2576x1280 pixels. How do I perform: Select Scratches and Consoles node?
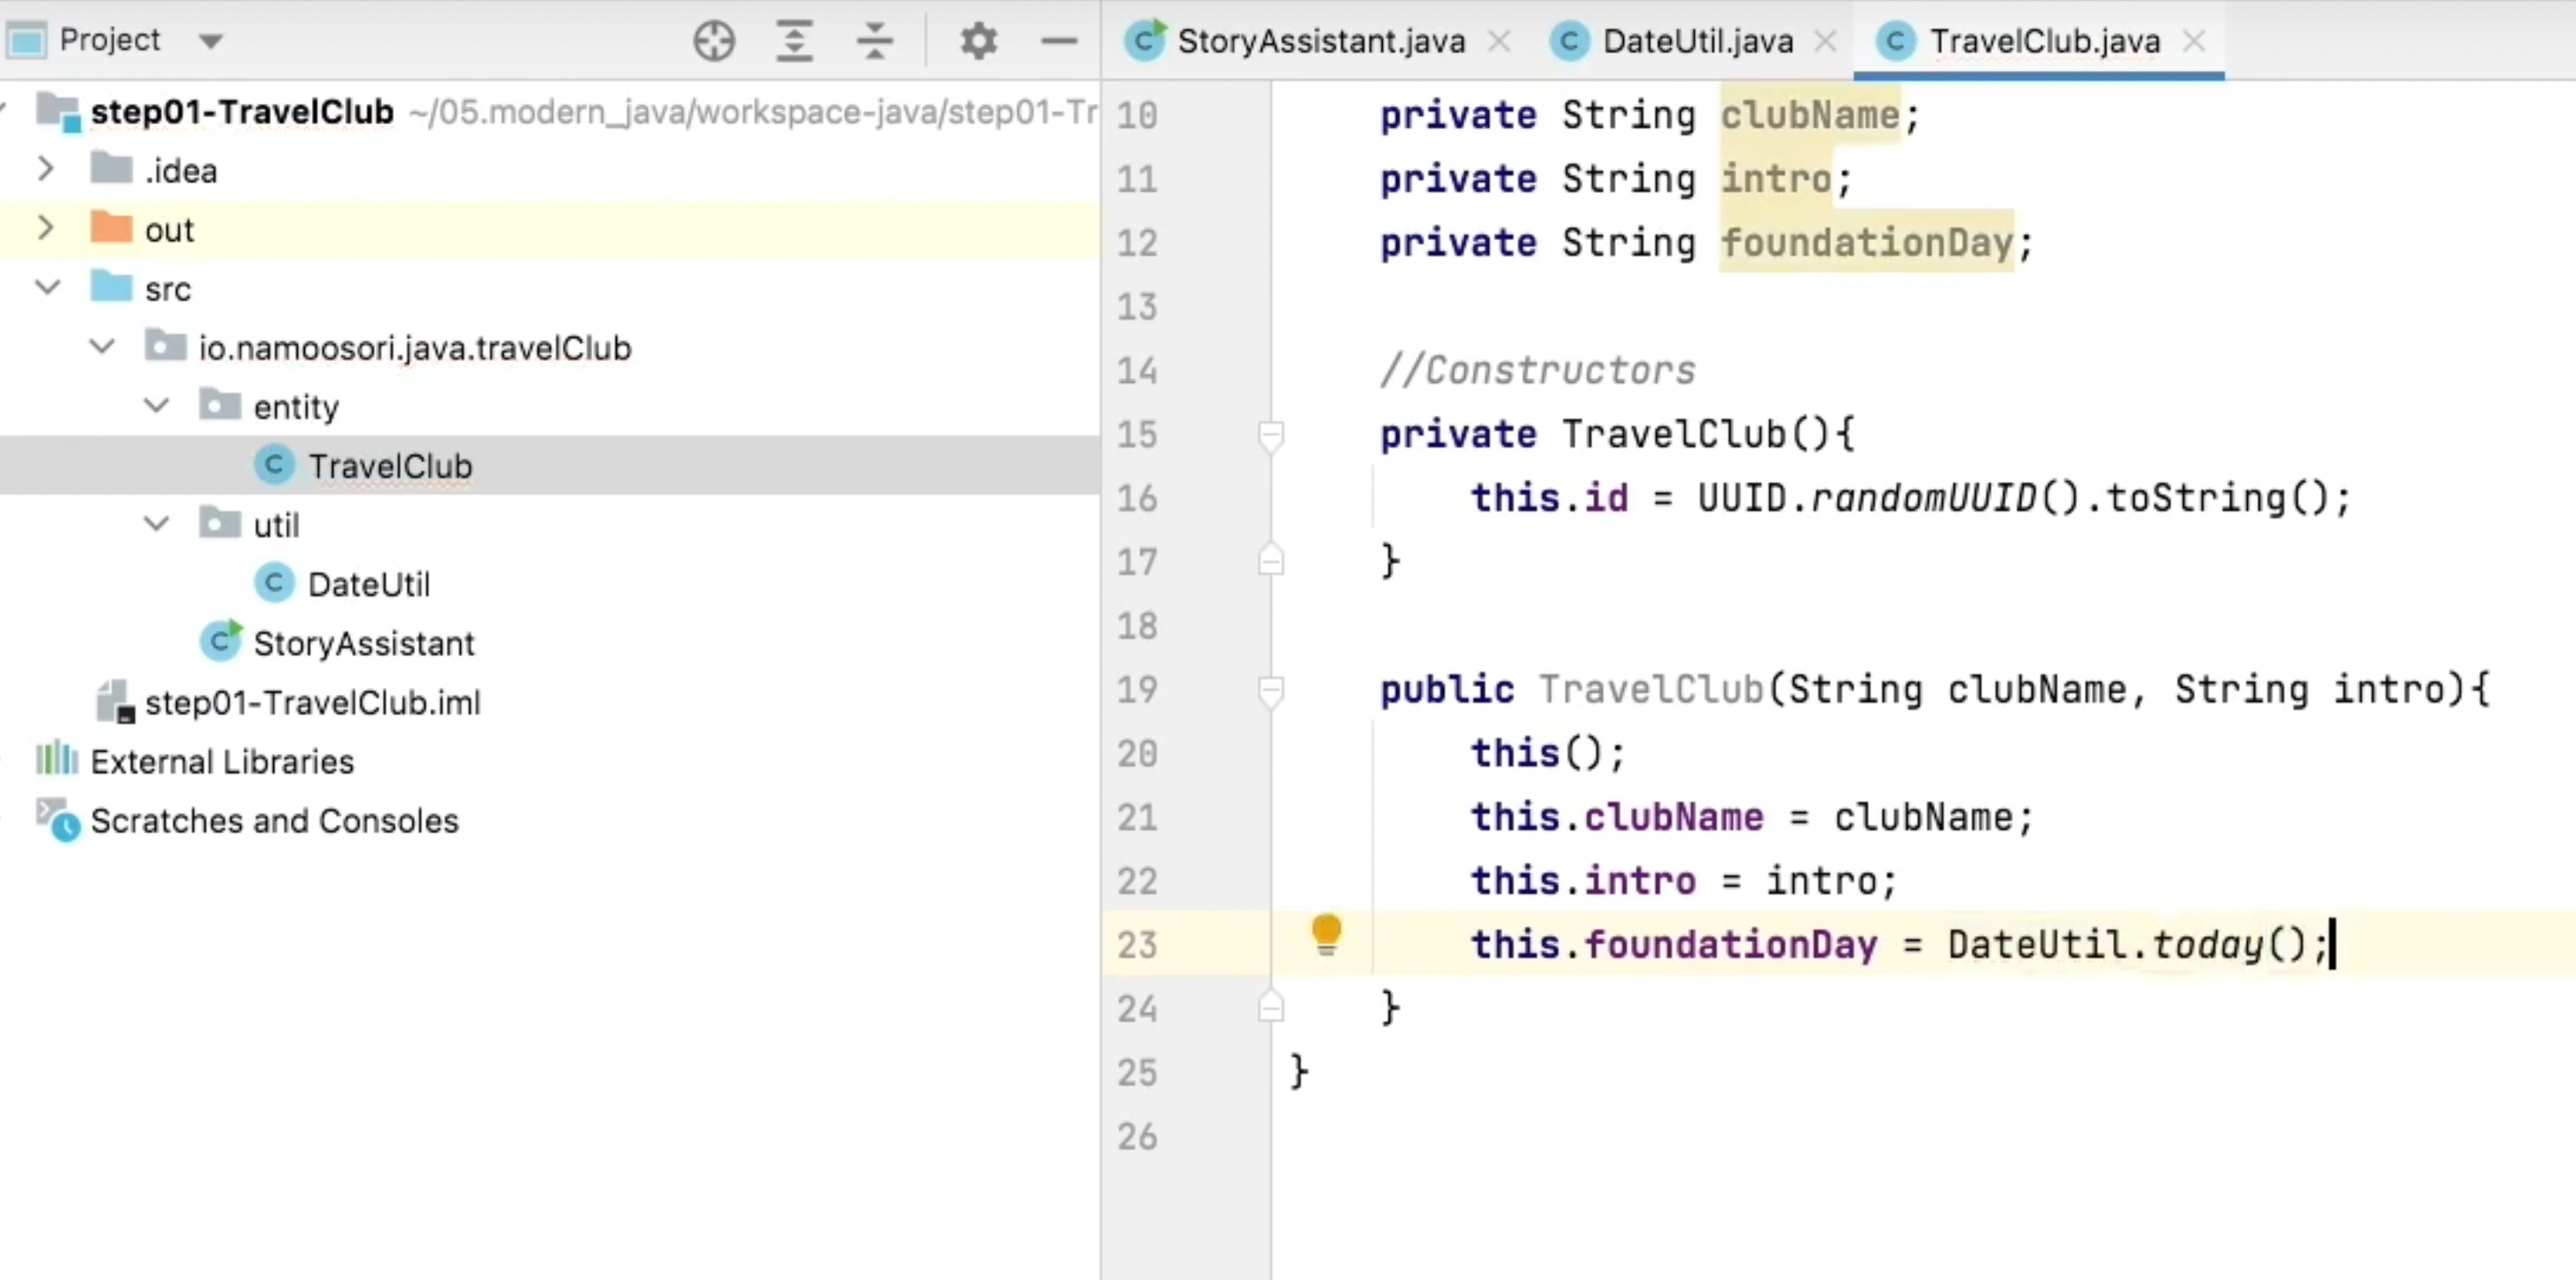tap(274, 820)
